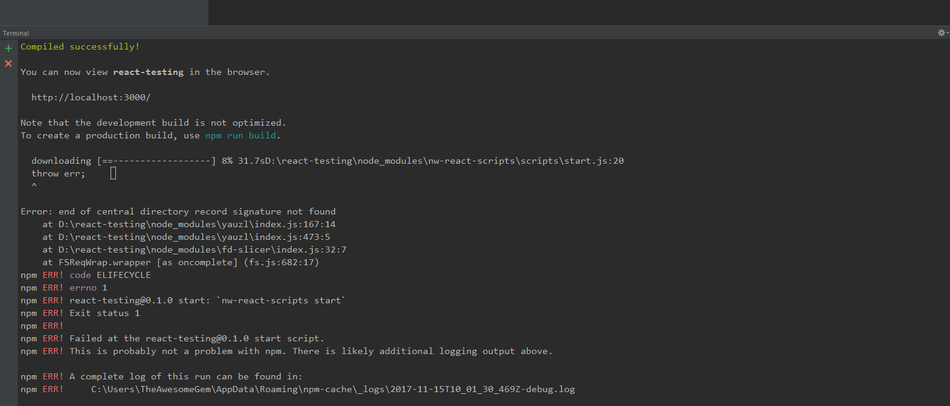Click the ELIFECYCLE error code text
950x406 pixels.
(124, 275)
